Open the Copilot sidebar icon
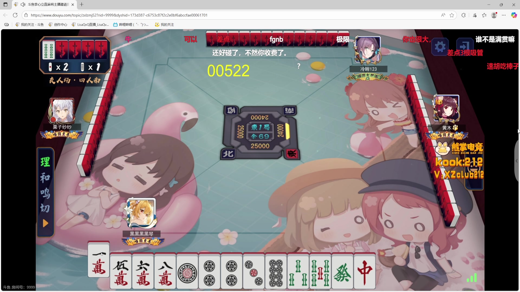The height and width of the screenshot is (292, 520). (514, 15)
